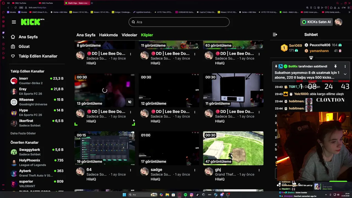Click the sadge clip title
This screenshot has width=352, height=198.
pyautogui.click(x=156, y=170)
